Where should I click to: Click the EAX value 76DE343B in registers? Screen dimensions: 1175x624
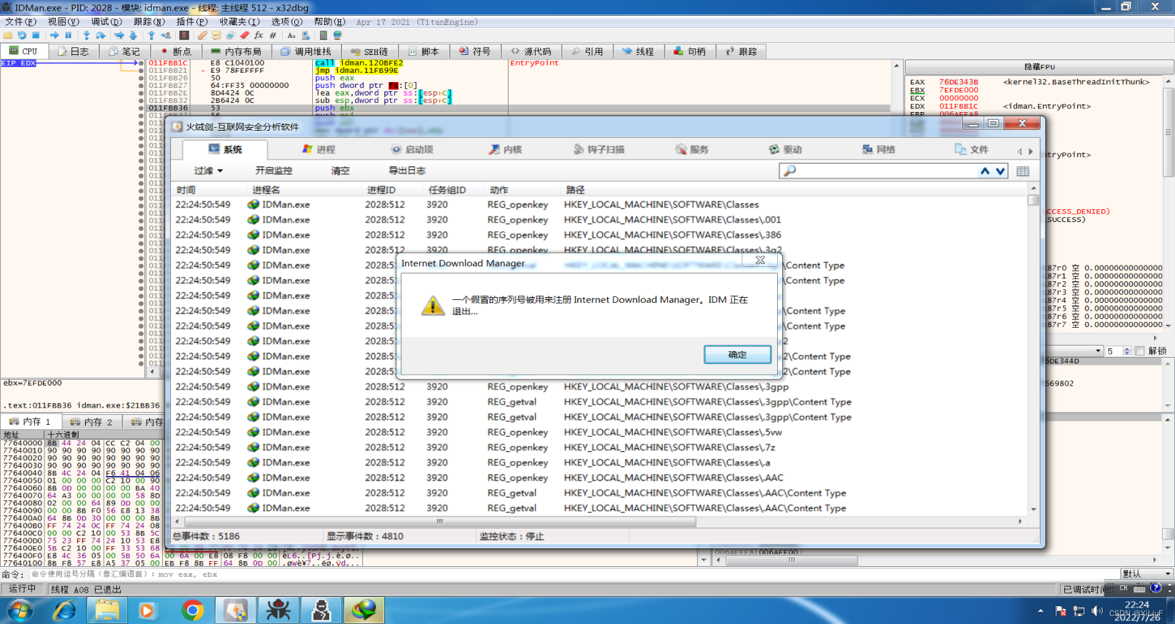(959, 82)
